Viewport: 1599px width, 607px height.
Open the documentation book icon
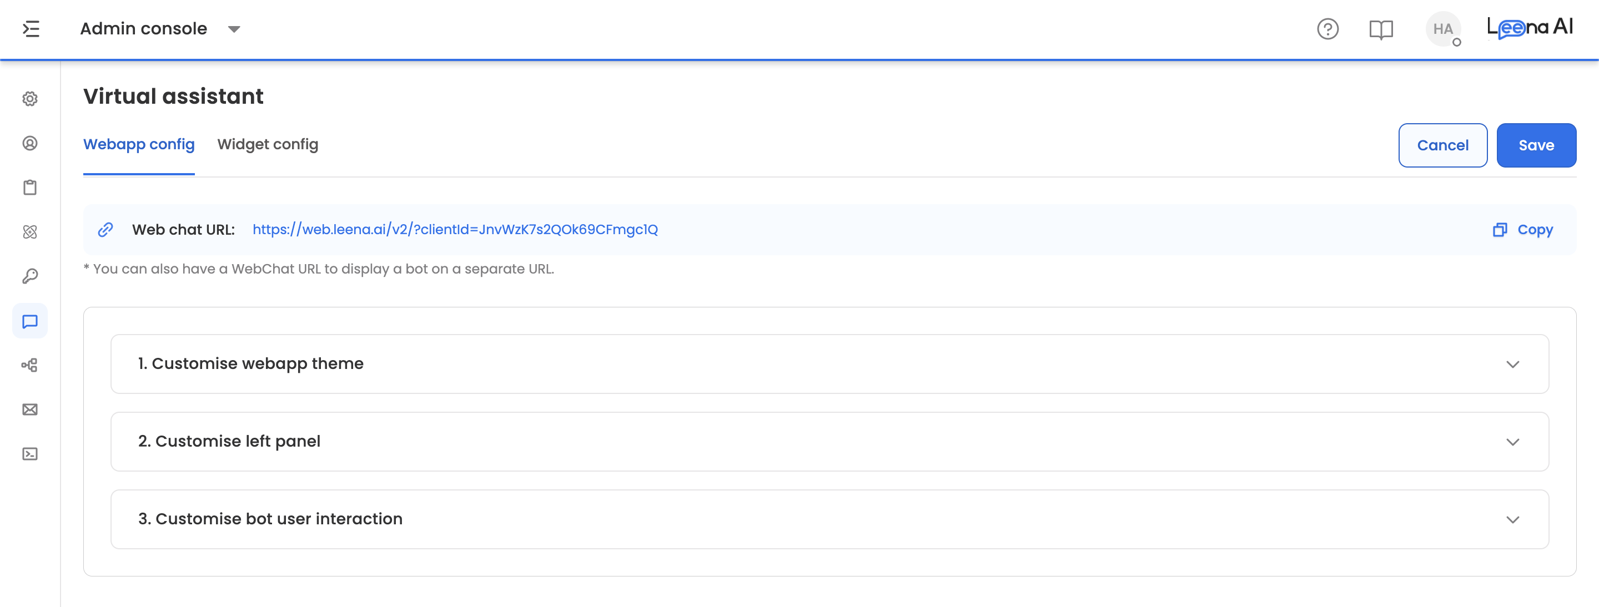[x=1381, y=29]
